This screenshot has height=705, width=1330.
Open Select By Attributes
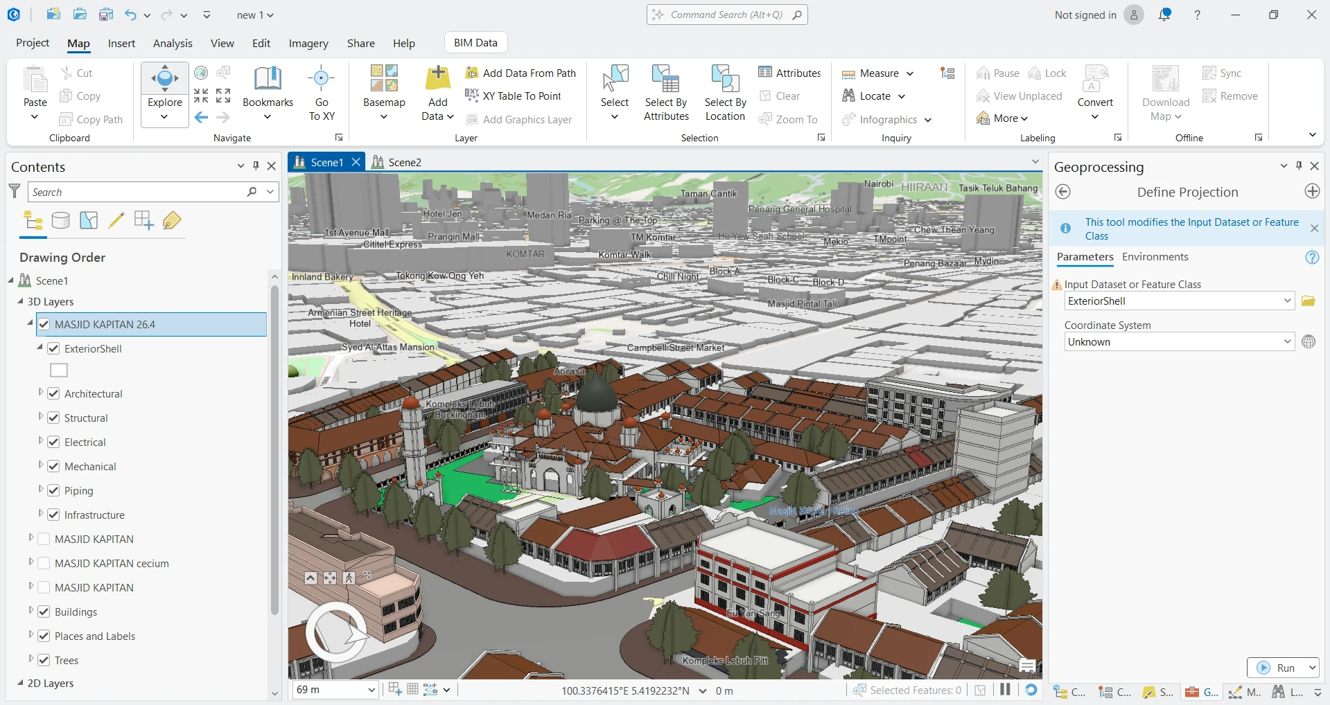point(666,93)
